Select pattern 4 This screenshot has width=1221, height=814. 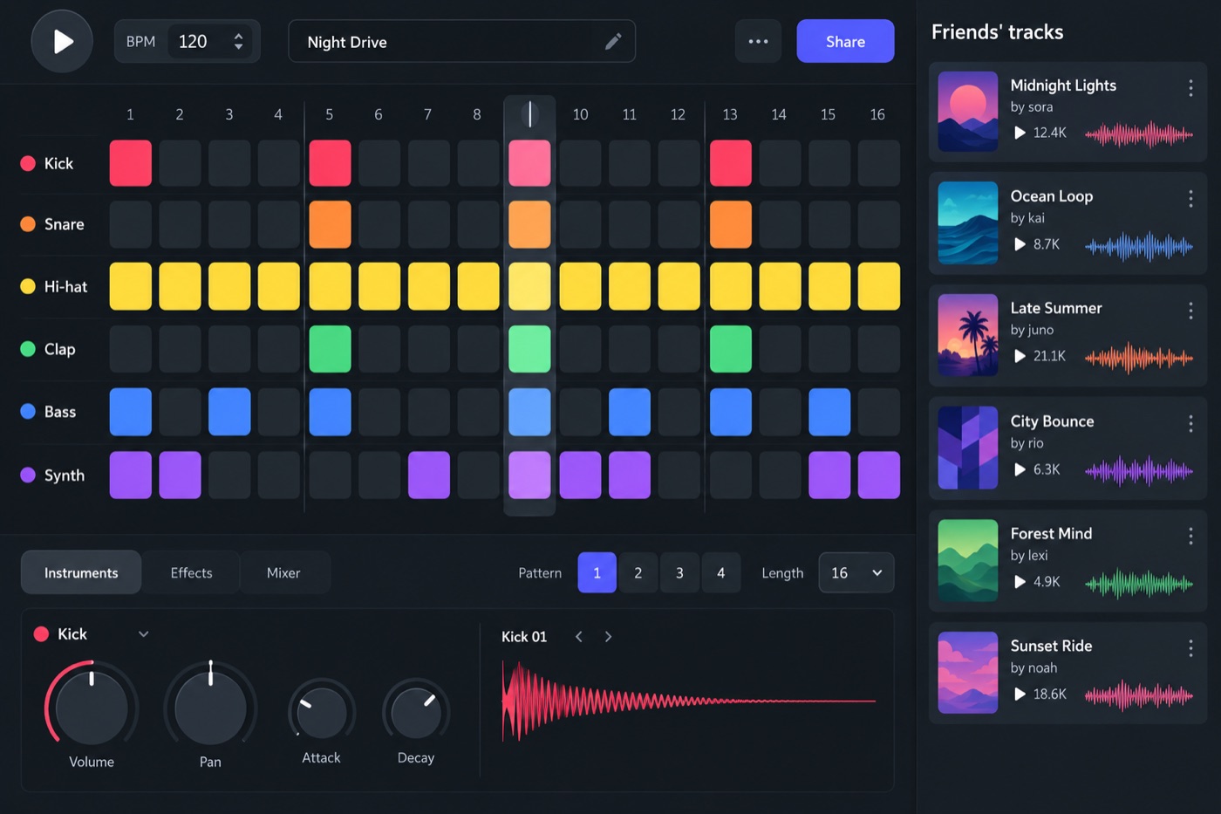(721, 573)
